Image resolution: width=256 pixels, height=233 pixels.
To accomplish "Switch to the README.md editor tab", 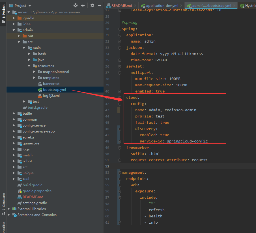I will 121,6.
